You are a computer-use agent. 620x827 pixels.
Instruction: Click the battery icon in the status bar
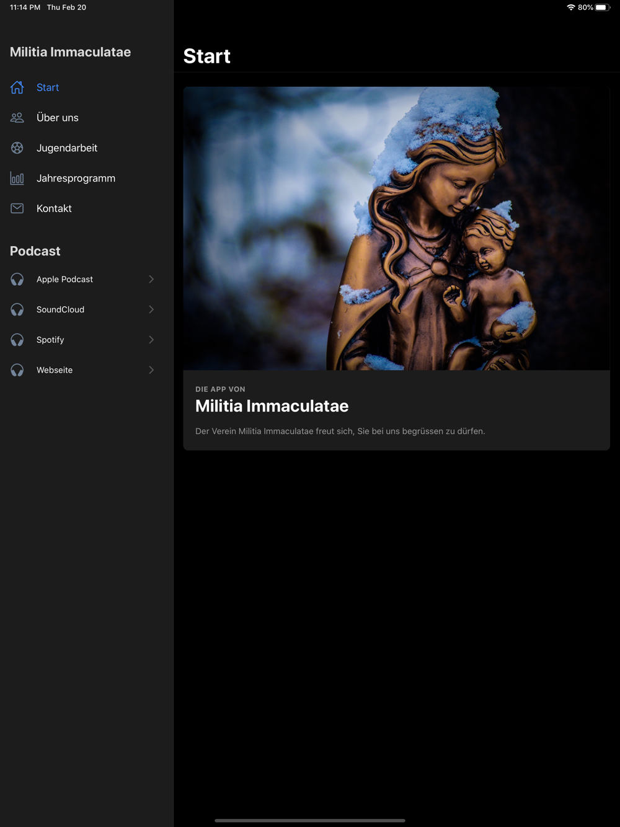pyautogui.click(x=603, y=7)
